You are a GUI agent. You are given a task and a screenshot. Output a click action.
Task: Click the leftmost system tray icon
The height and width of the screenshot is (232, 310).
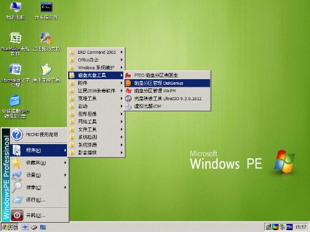click(x=268, y=227)
